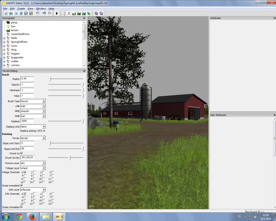Open the Edit menu
Viewport: 276px width, 221px height.
point(12,9)
